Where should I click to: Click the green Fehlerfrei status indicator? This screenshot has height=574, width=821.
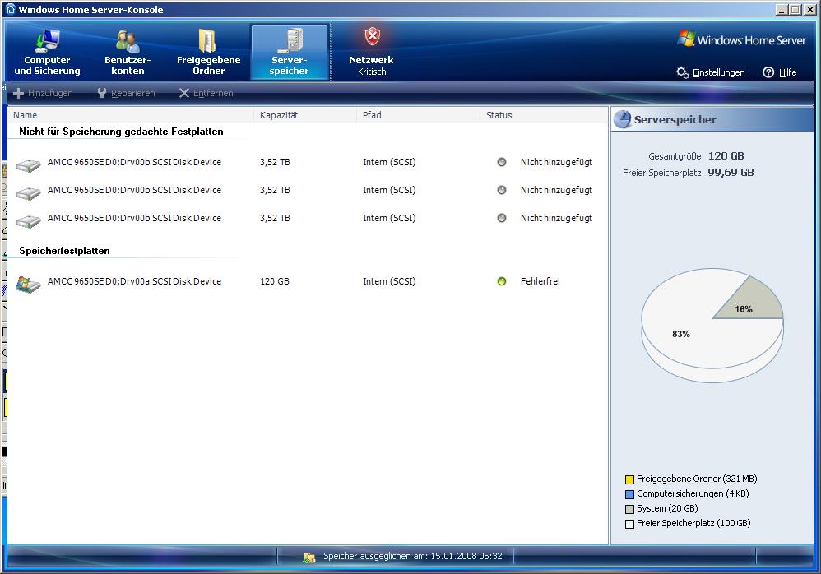point(502,281)
